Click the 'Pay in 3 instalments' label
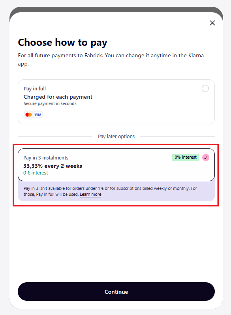The width and height of the screenshot is (231, 315). [46, 158]
